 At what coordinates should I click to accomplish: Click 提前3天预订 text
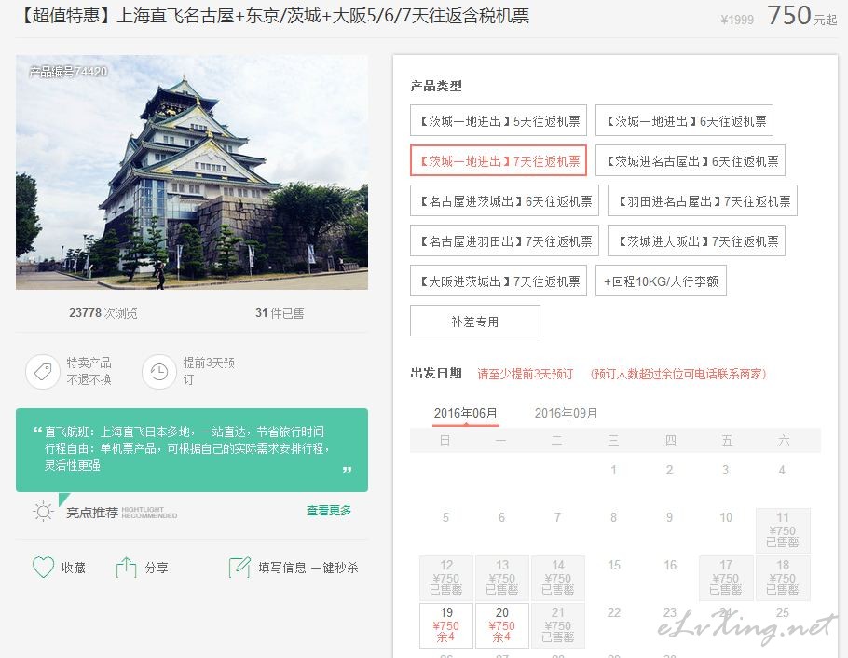pos(209,371)
